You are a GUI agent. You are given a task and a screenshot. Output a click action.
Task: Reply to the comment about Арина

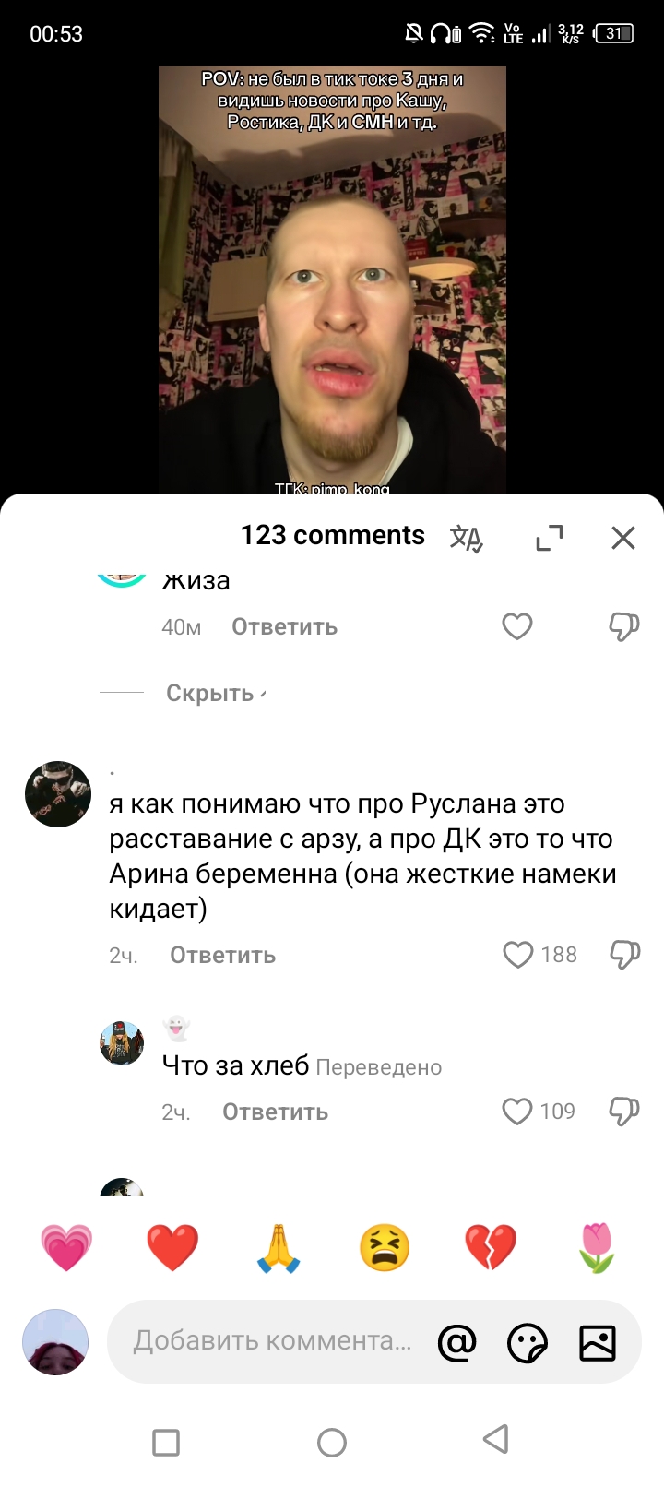coord(222,956)
